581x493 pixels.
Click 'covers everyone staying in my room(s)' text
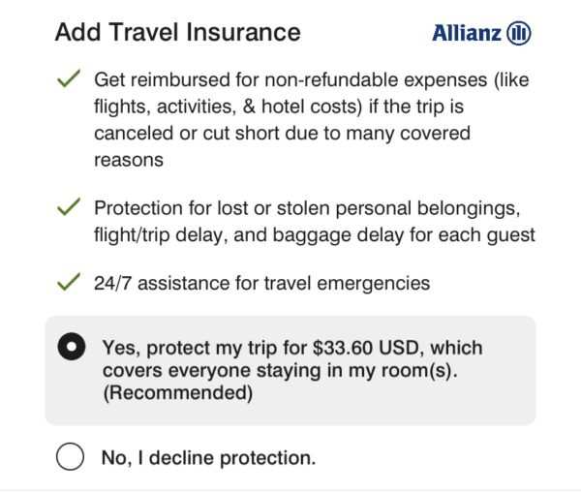tap(280, 370)
